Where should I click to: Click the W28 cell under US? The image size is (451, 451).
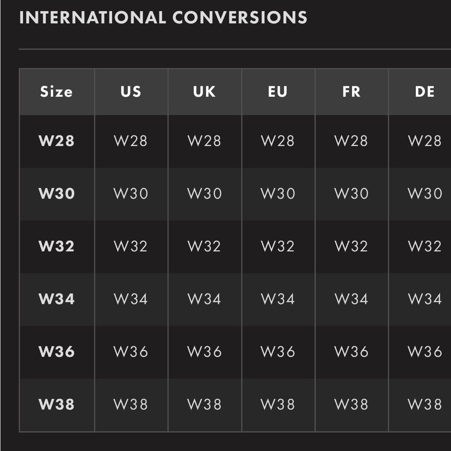tap(131, 141)
